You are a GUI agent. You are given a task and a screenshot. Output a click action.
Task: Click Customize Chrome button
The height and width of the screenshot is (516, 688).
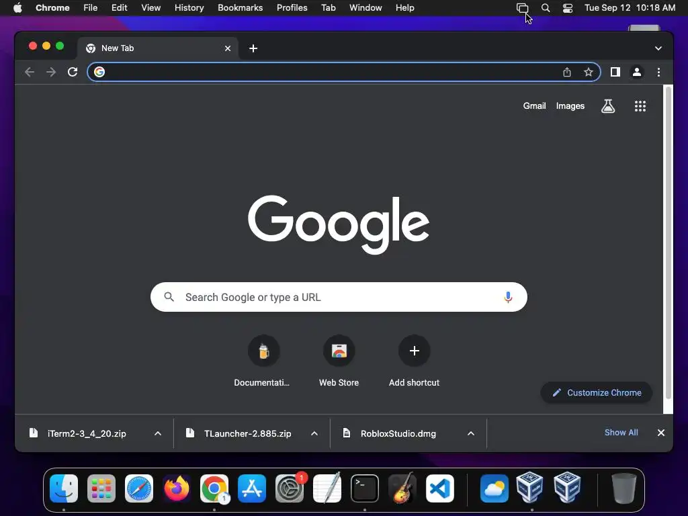[597, 392]
